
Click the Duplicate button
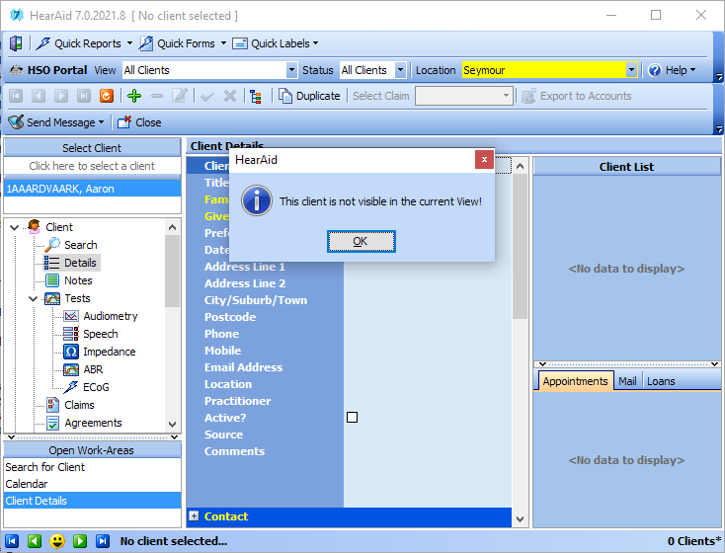[x=309, y=96]
